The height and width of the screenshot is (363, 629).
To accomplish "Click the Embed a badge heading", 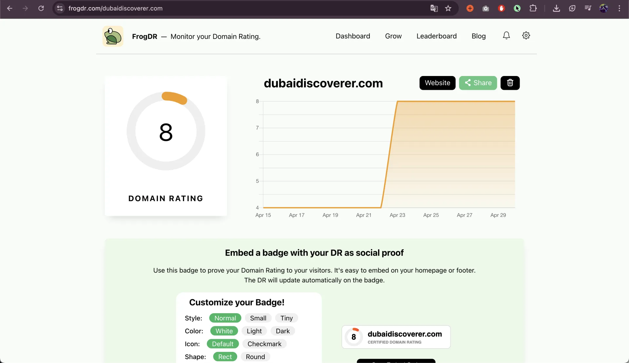I will coord(314,253).
